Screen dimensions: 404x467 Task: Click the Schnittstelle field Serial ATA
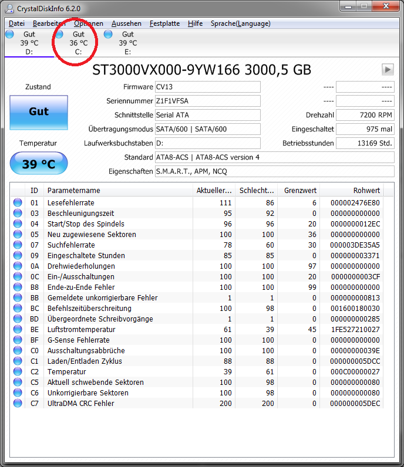[x=207, y=115]
